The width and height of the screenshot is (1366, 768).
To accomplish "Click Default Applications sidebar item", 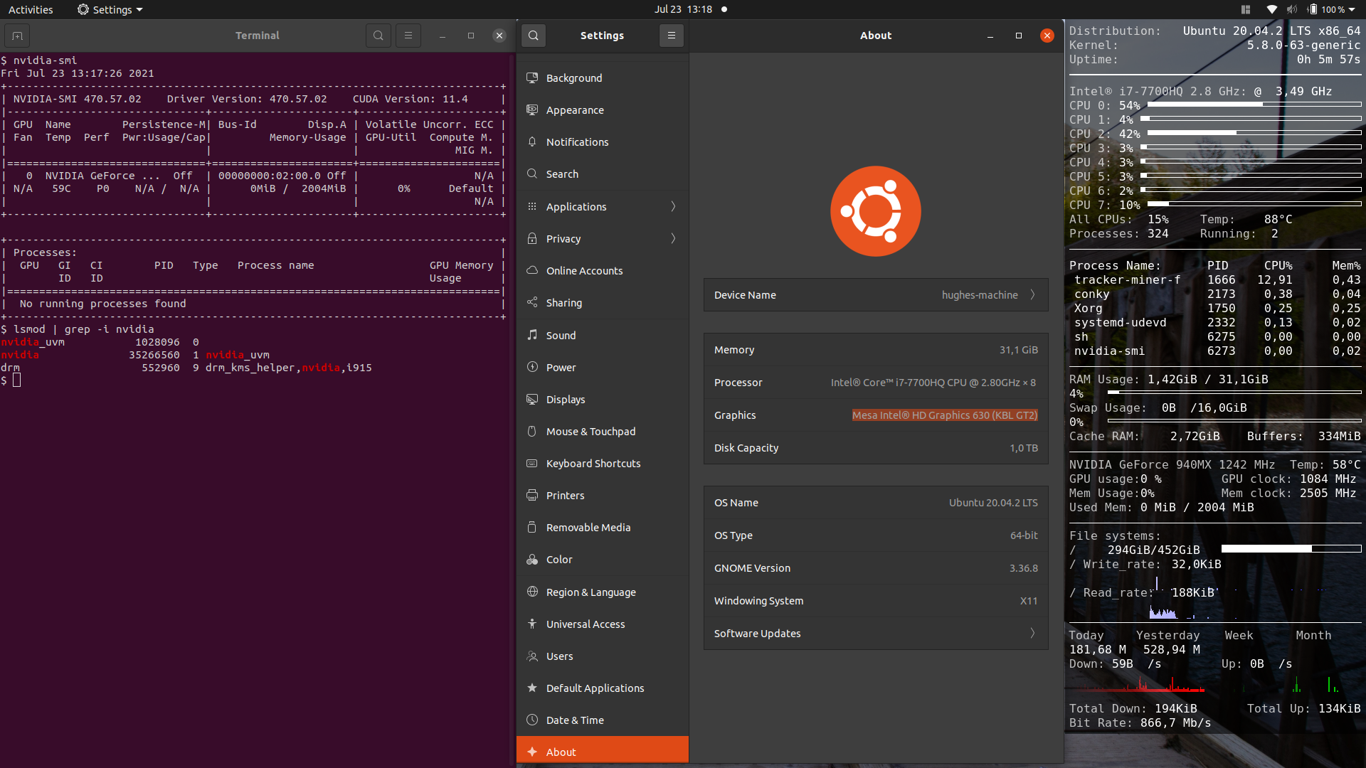I will coord(595,688).
